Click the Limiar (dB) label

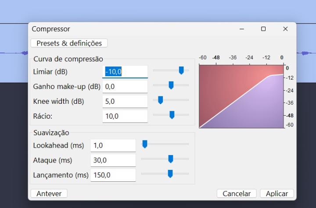(x=50, y=72)
